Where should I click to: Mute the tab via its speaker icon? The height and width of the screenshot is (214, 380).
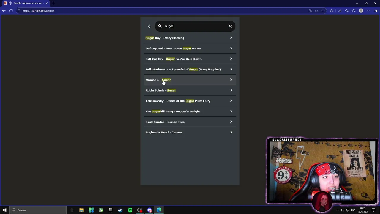pos(10,3)
